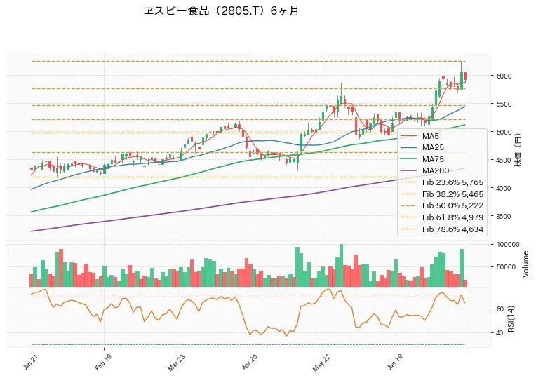536x378 pixels.
Task: Click the Jan 21 date axis label
Action: (x=30, y=362)
